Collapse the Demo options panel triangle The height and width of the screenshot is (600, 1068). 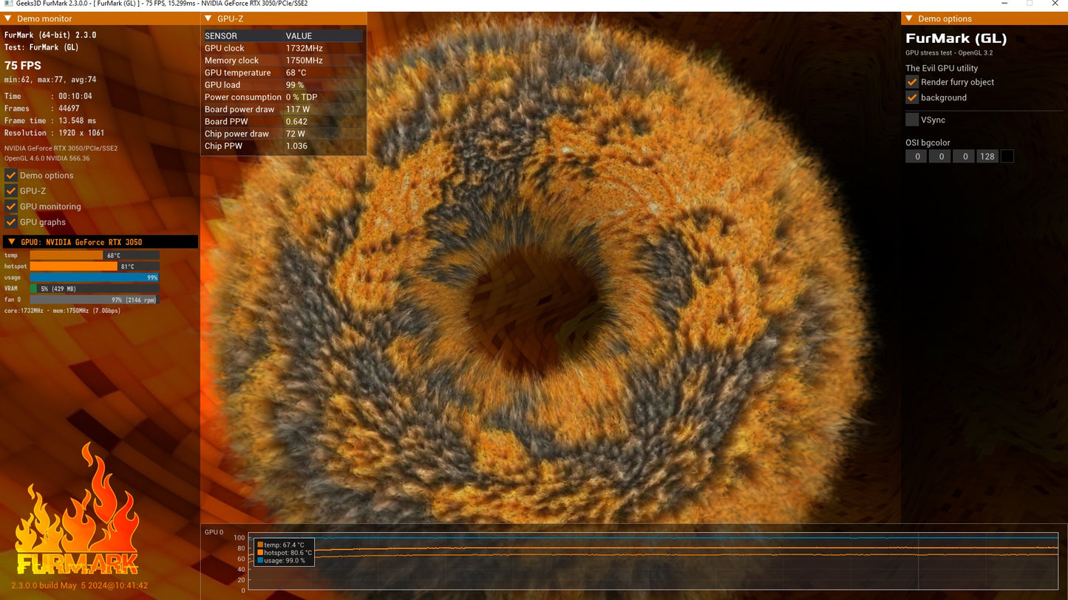point(908,18)
